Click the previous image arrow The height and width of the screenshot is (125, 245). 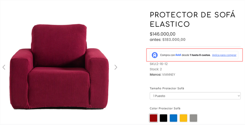(x=4, y=67)
